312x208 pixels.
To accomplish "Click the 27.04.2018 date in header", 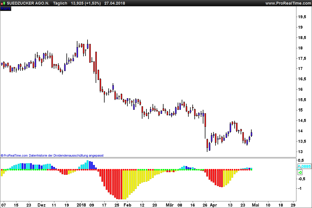I will pos(115,3).
